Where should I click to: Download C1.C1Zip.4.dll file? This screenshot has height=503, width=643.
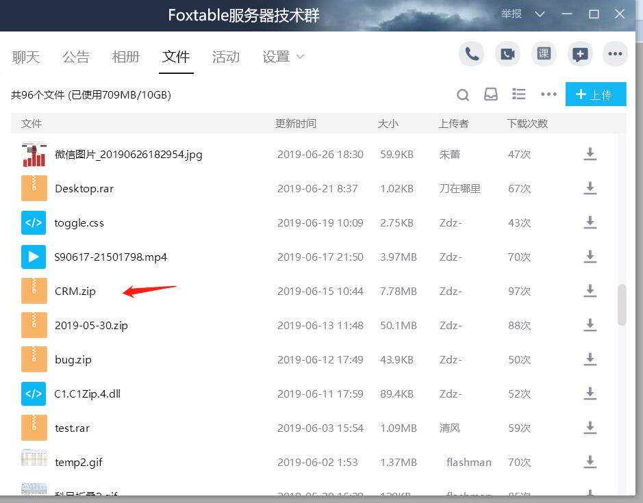pos(590,394)
